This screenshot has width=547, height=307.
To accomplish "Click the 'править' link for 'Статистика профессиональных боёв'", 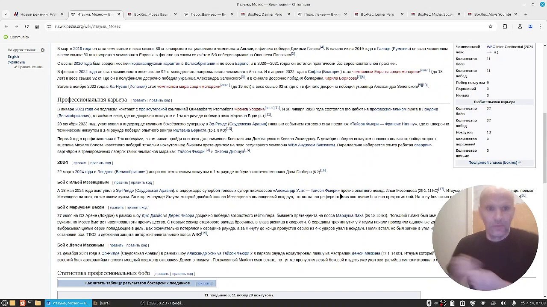I will pyautogui.click(x=162, y=274).
